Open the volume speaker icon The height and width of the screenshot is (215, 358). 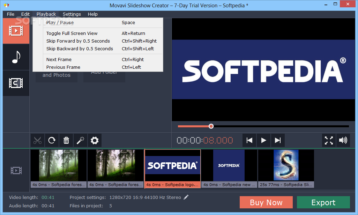click(x=343, y=140)
